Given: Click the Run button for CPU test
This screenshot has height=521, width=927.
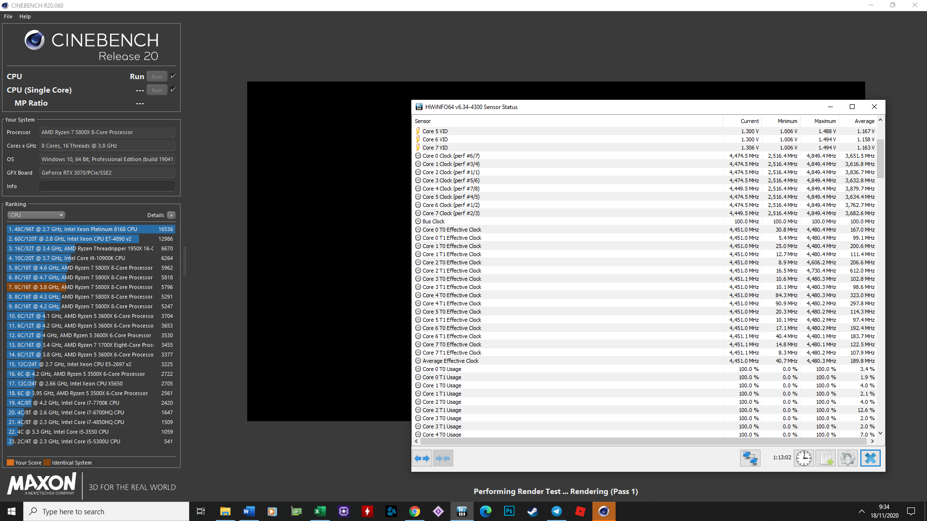Looking at the screenshot, I should pyautogui.click(x=156, y=77).
